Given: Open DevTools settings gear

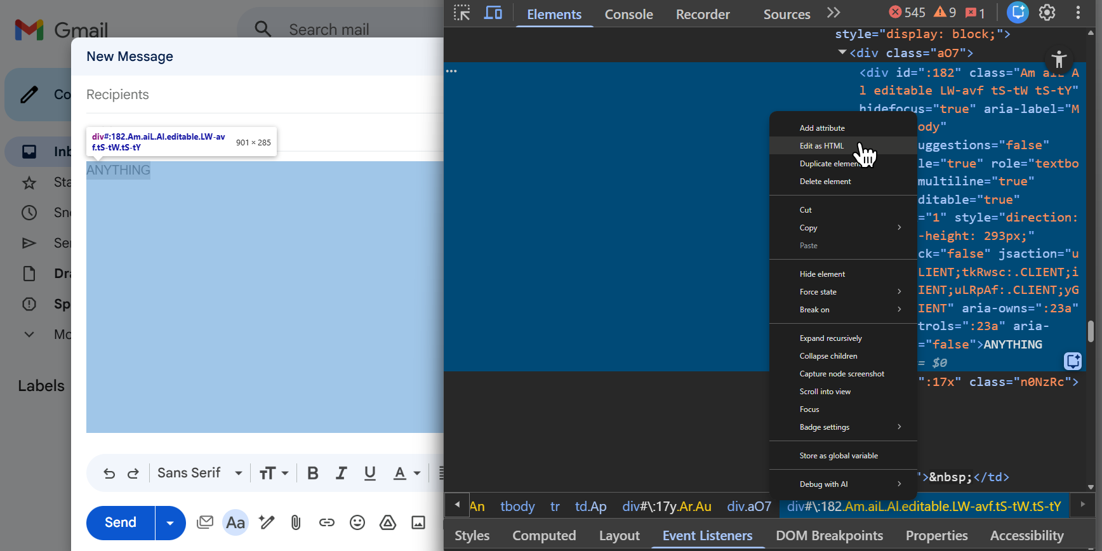Looking at the screenshot, I should (1047, 12).
